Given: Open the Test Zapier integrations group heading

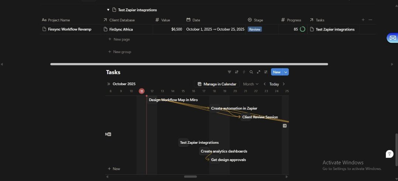Looking at the screenshot, I should coord(137,10).
